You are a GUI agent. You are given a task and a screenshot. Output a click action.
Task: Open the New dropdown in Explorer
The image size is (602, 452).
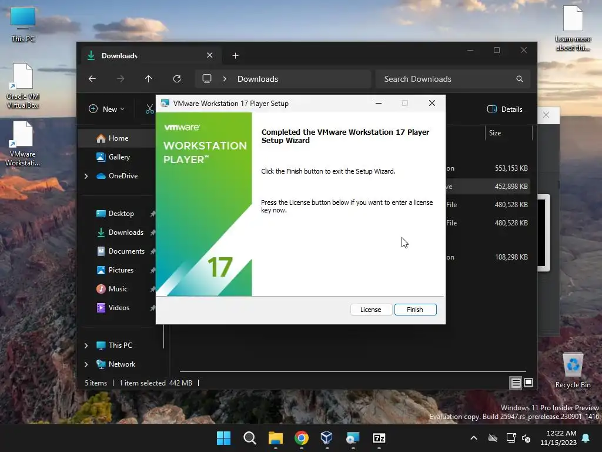(107, 109)
